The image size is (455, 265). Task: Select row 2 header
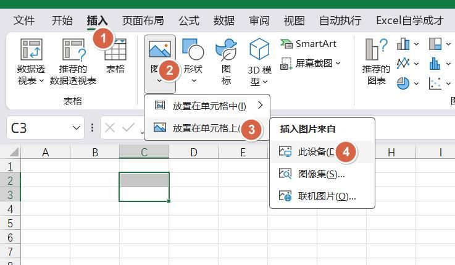pos(10,180)
